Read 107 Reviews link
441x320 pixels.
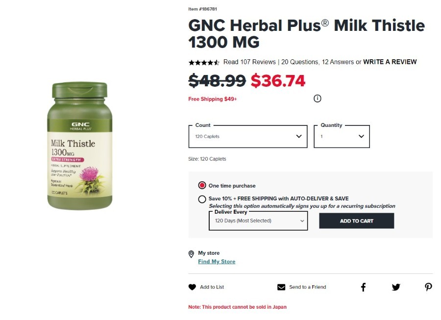pyautogui.click(x=249, y=62)
